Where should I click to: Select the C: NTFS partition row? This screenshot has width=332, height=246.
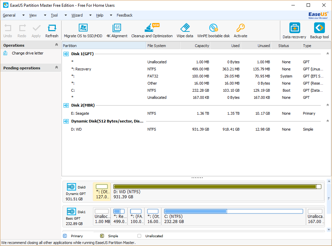click(x=196, y=90)
